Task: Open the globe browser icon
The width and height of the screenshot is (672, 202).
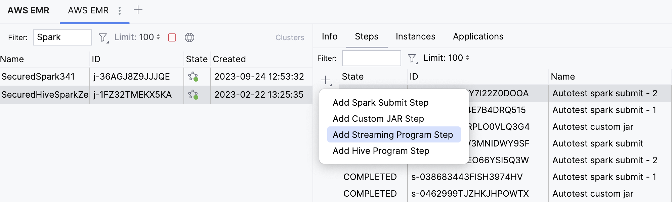Action: [x=190, y=37]
